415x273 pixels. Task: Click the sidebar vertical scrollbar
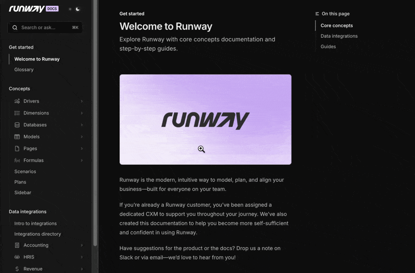point(95,123)
